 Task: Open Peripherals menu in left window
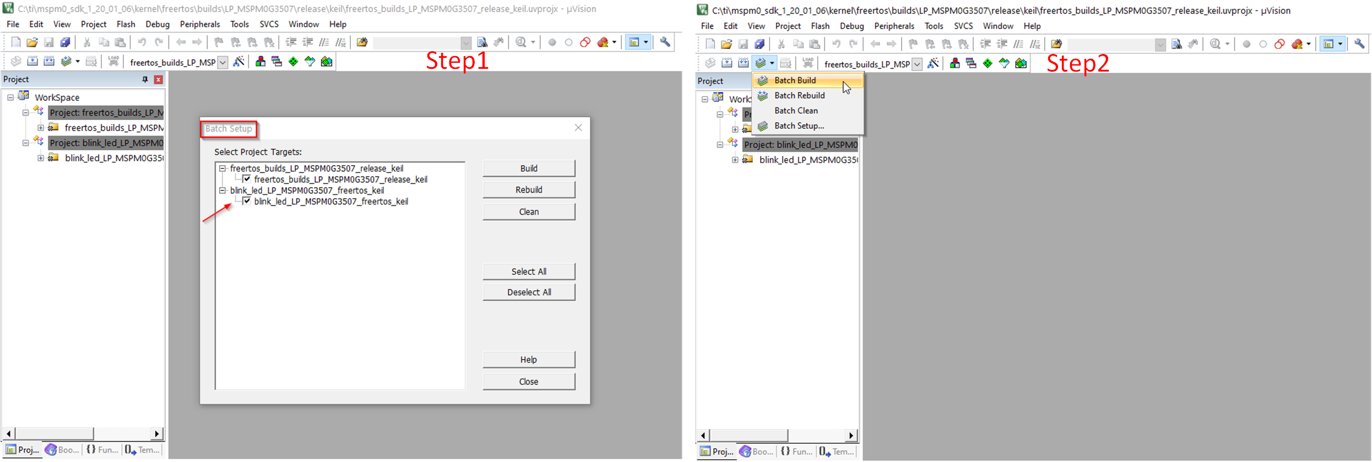[x=199, y=24]
